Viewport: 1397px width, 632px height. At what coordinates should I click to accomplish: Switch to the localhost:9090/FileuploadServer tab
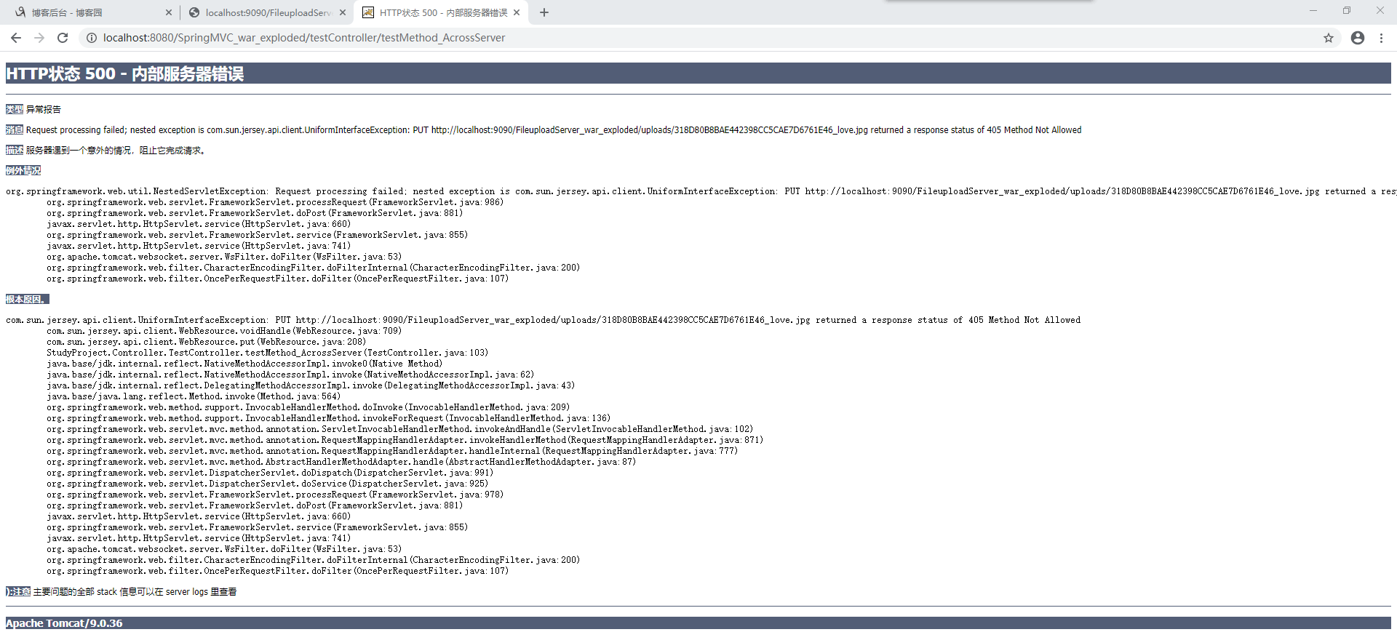[x=266, y=12]
